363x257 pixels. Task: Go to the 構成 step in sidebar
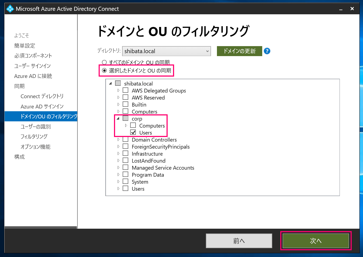19,157
